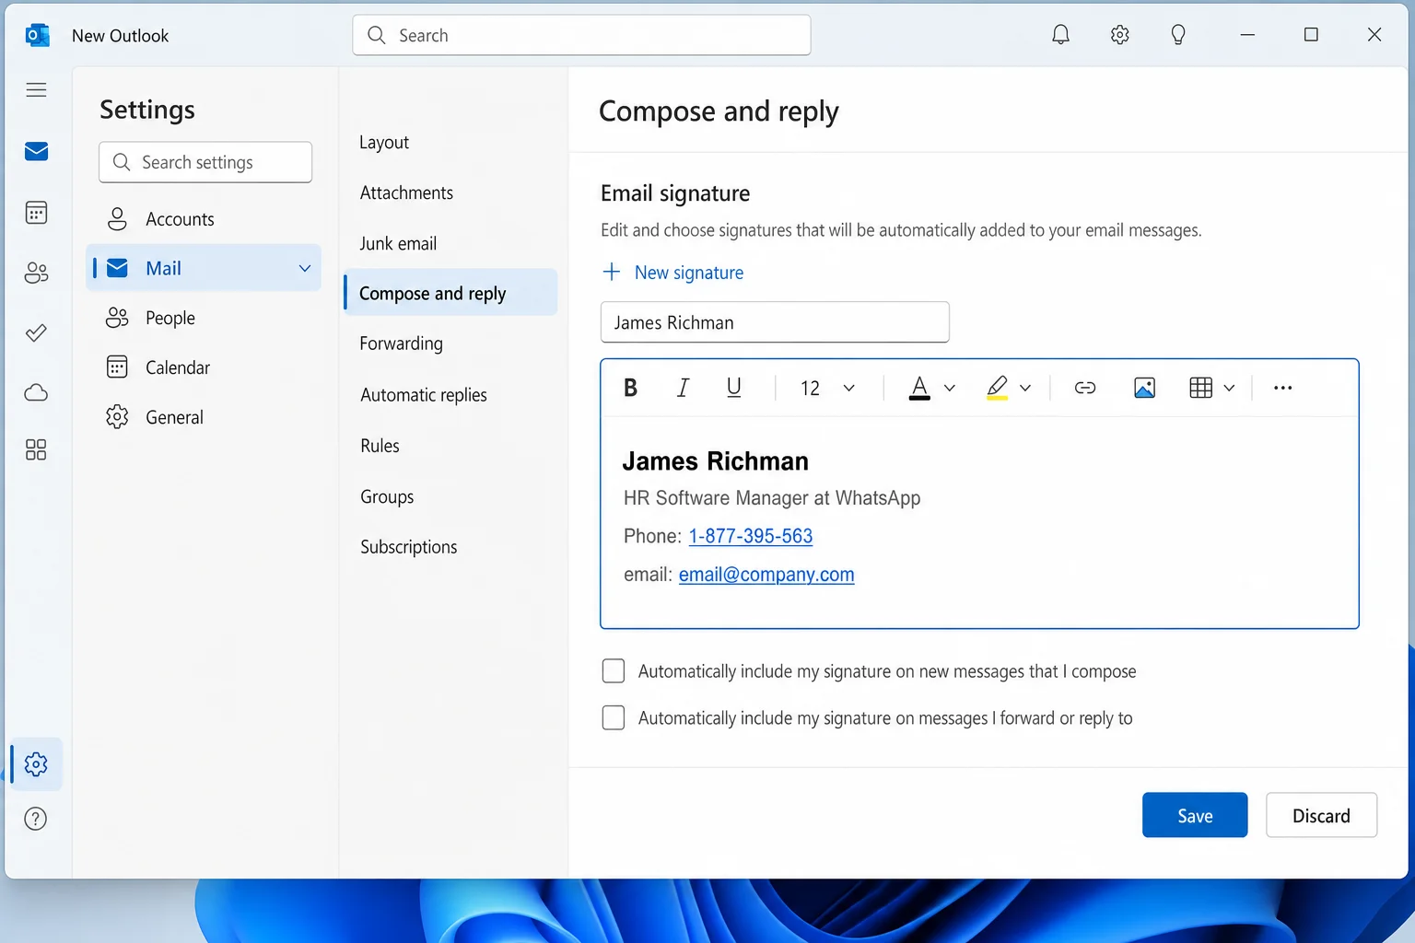Click the Search settings box
1415x943 pixels.
[205, 162]
